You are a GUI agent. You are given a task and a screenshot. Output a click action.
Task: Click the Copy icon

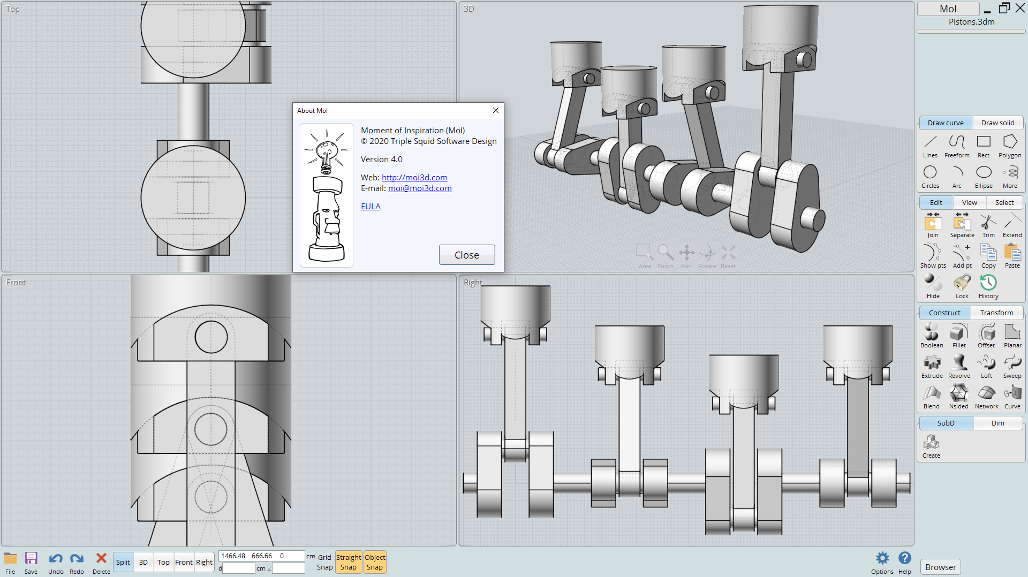(988, 256)
